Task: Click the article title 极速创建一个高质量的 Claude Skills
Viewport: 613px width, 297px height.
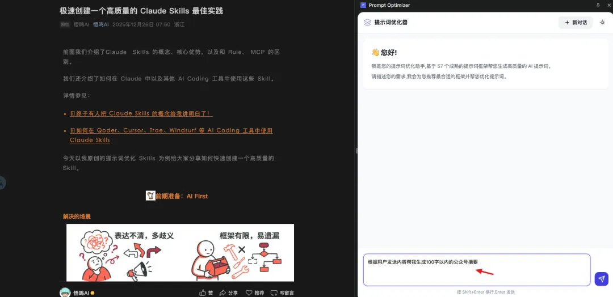Action: pos(141,11)
